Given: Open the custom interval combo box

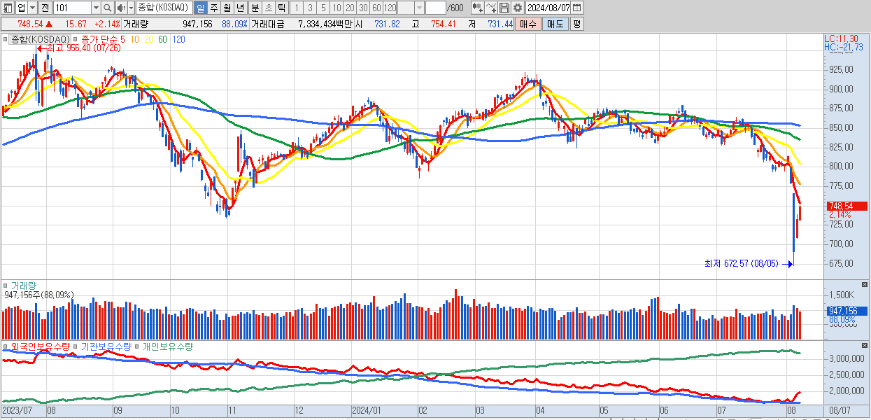Looking at the screenshot, I should click(411, 8).
